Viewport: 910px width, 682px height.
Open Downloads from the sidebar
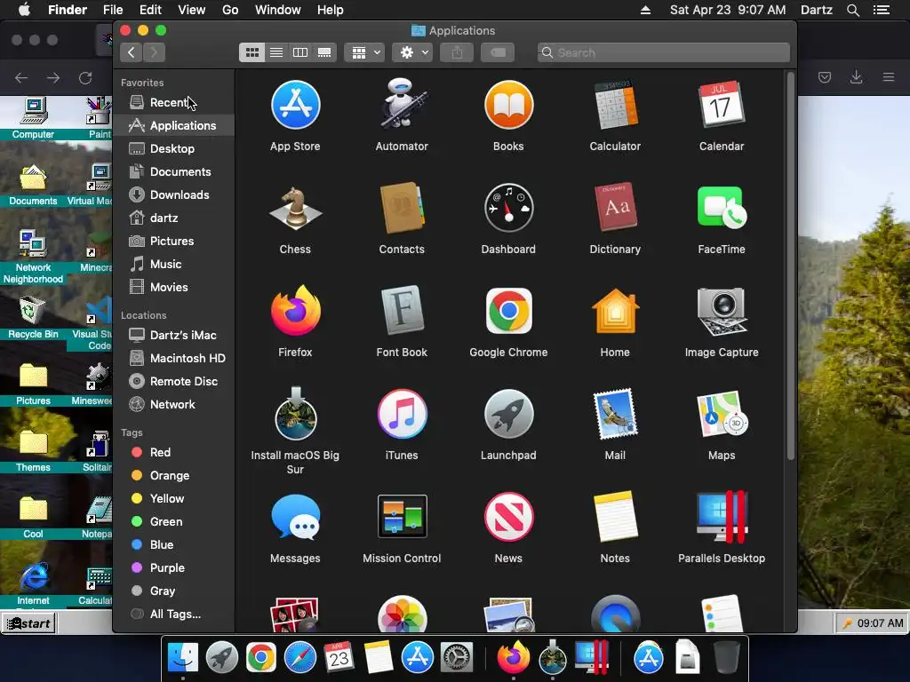174,194
